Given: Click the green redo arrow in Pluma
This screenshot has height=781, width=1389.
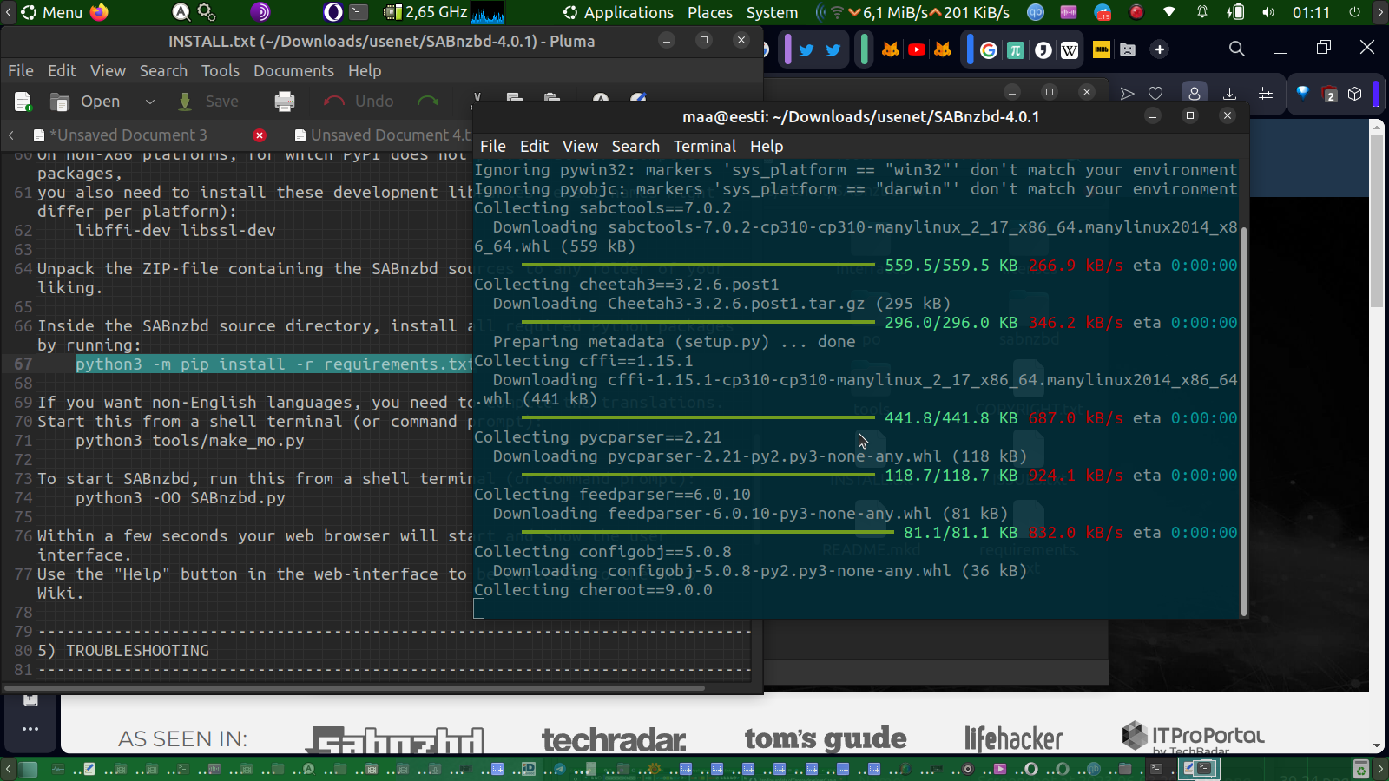Looking at the screenshot, I should click(428, 102).
